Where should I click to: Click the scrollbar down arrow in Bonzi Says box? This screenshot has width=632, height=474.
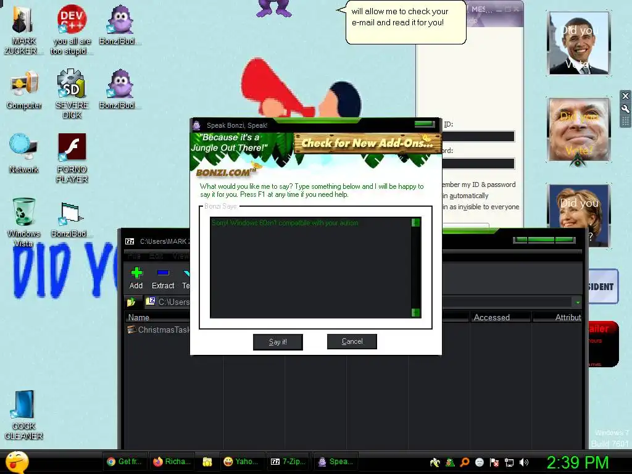coord(415,313)
